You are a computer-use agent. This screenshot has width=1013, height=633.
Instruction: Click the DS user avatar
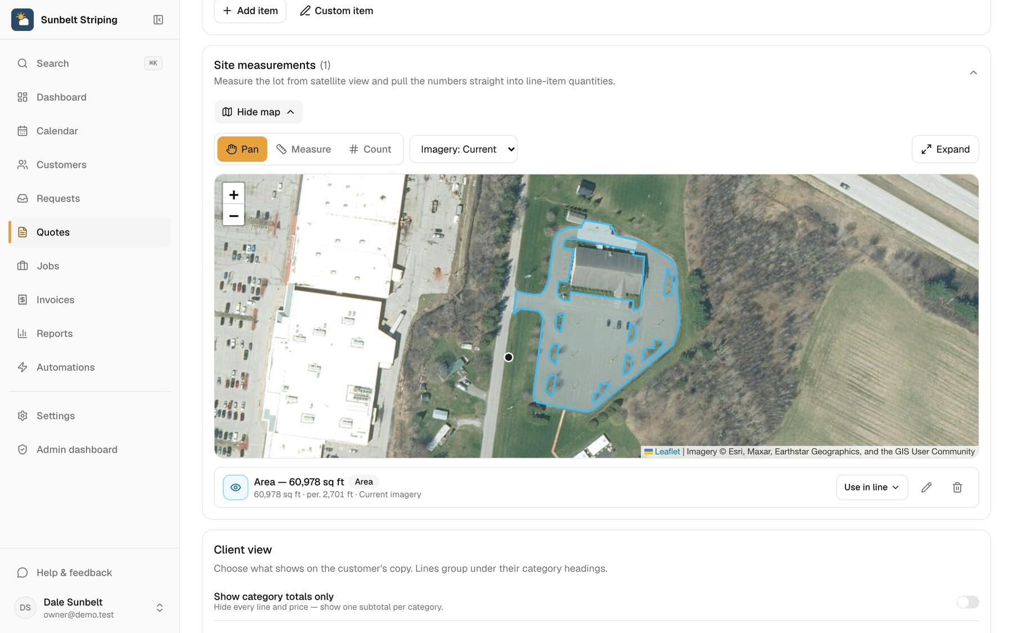coord(25,608)
